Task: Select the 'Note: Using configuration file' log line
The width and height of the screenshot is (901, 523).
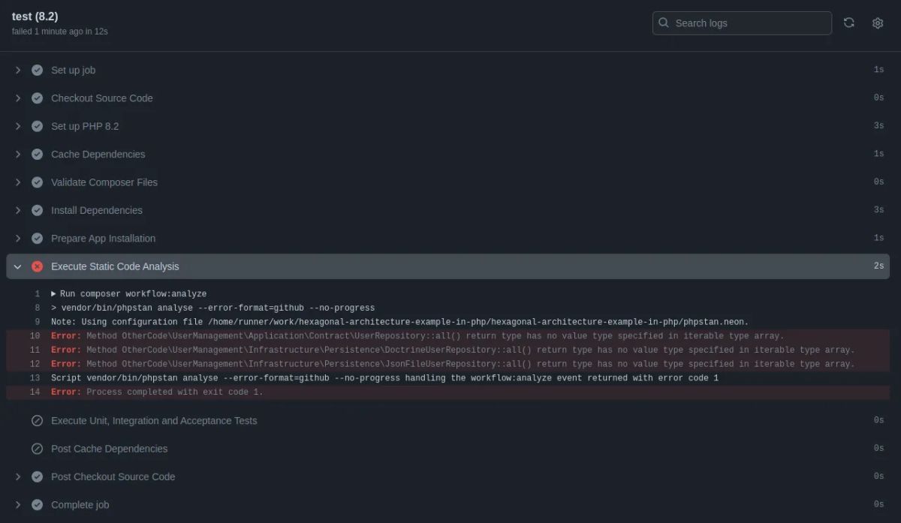Action: [x=399, y=322]
